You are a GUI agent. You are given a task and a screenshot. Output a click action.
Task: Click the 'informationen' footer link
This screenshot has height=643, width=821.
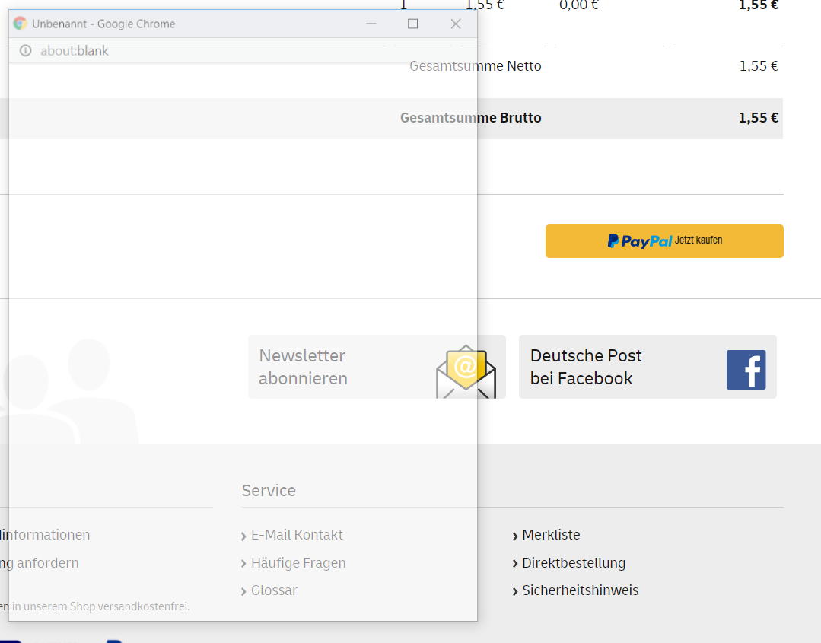coord(45,535)
